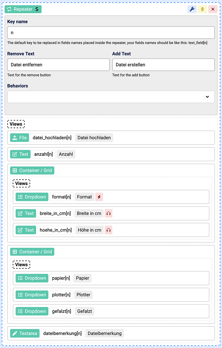
Task: Click the Views label above papier dropdown
Action: pos(21,265)
